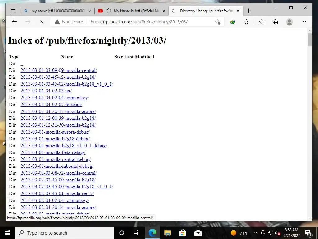Screen dimensions: 318x239
Task: Open the IDM extension icon in toolbar
Action: [x=232, y=22]
